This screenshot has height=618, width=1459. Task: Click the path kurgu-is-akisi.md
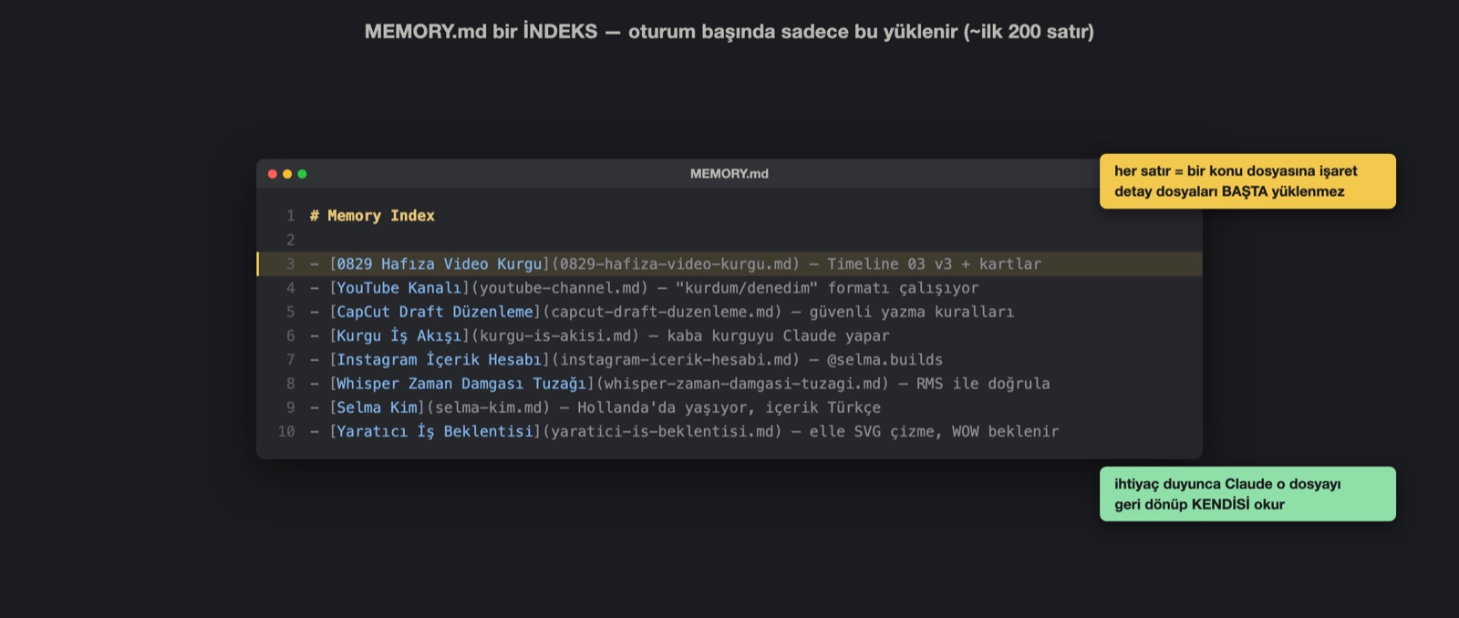click(554, 335)
